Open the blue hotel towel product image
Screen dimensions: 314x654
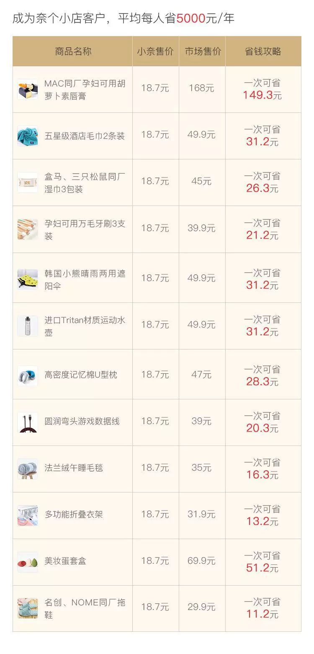tap(28, 136)
